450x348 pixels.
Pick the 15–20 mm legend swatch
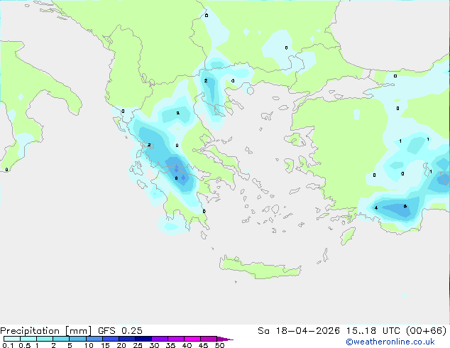point(110,339)
